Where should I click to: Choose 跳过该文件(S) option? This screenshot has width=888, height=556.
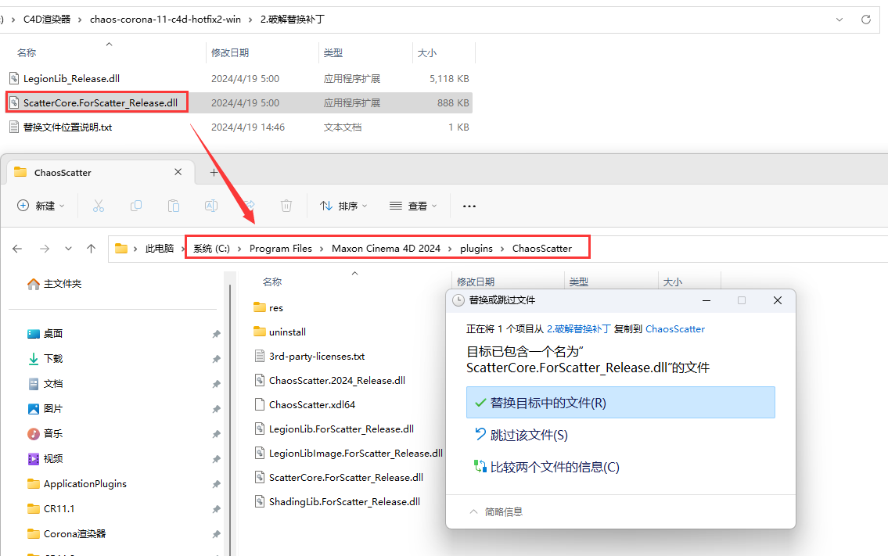(529, 435)
